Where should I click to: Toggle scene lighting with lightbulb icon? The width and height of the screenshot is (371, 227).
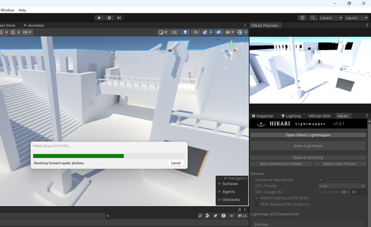(x=185, y=32)
